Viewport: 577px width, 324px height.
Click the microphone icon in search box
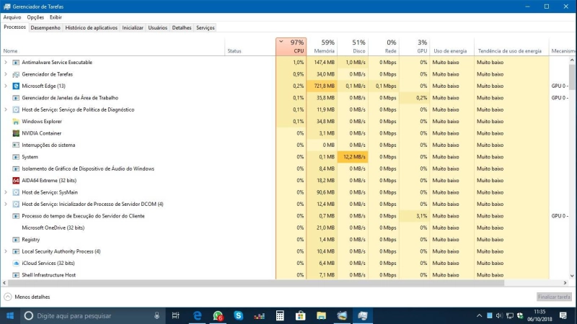157,315
